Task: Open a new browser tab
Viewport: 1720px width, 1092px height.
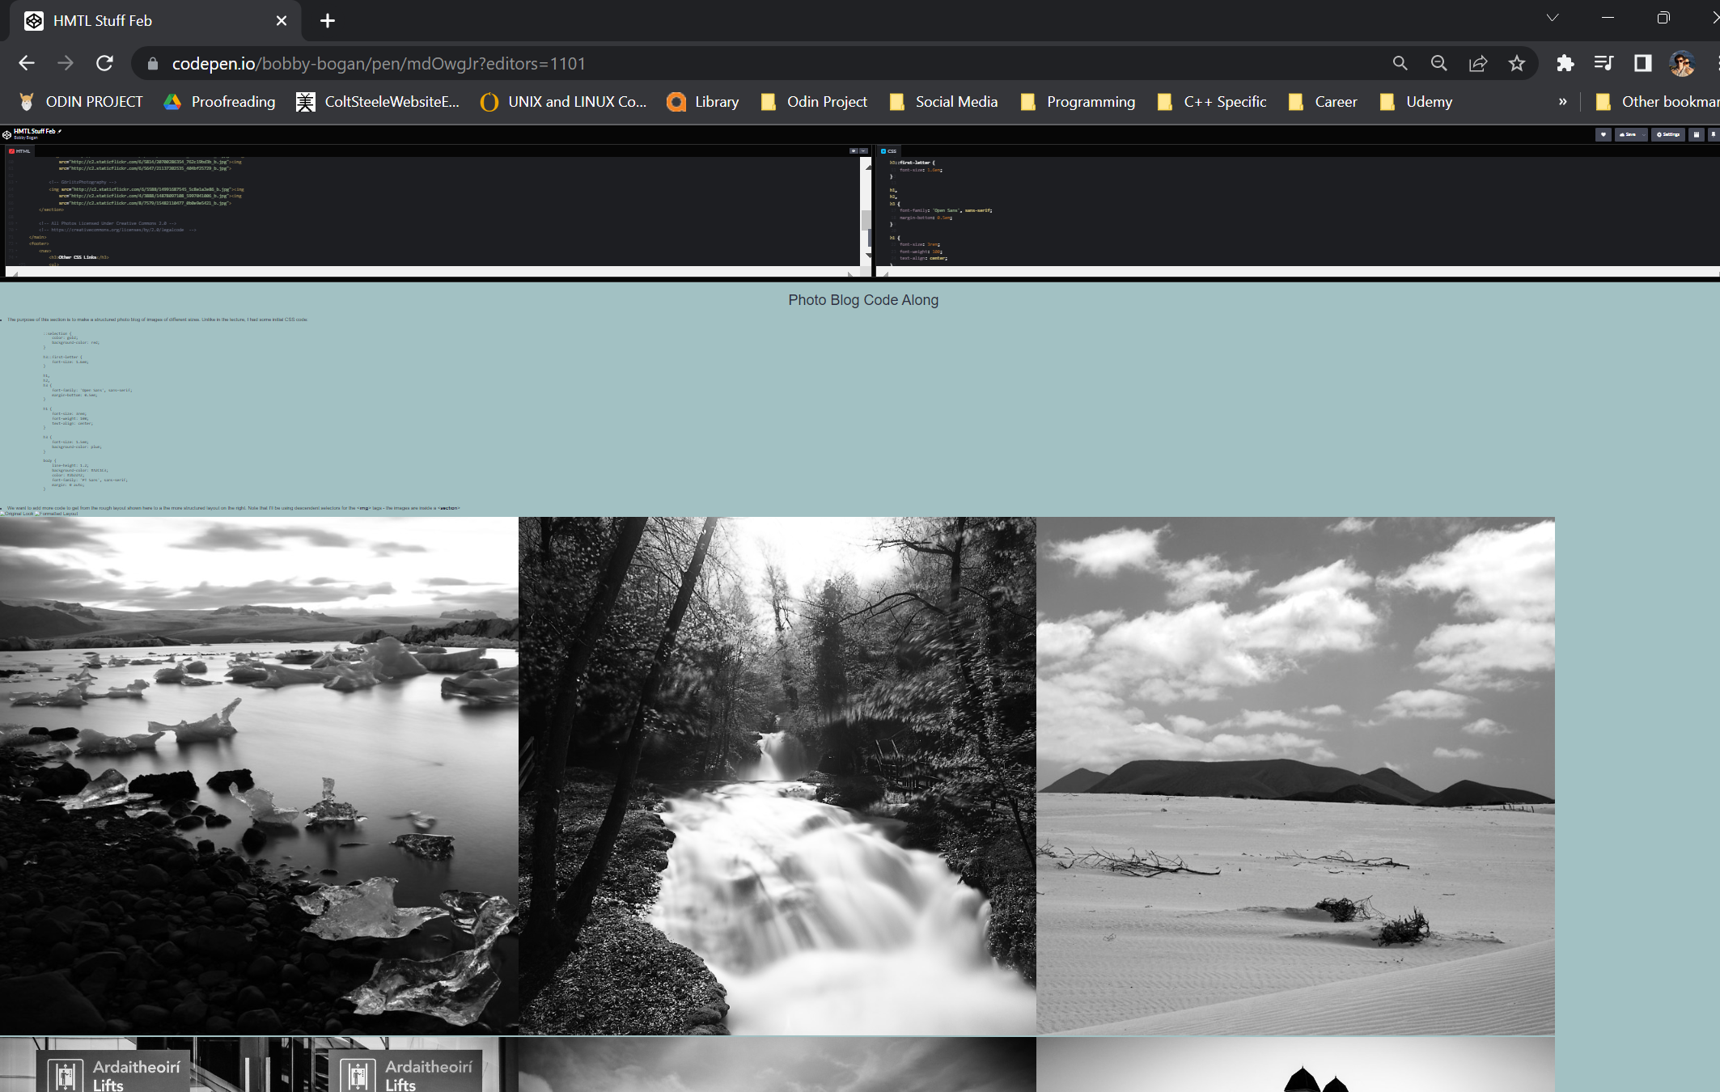Action: [x=328, y=21]
